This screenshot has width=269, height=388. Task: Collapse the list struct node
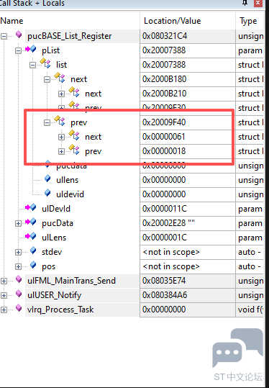pos(32,65)
